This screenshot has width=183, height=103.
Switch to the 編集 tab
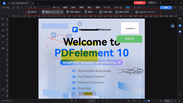(65, 7)
